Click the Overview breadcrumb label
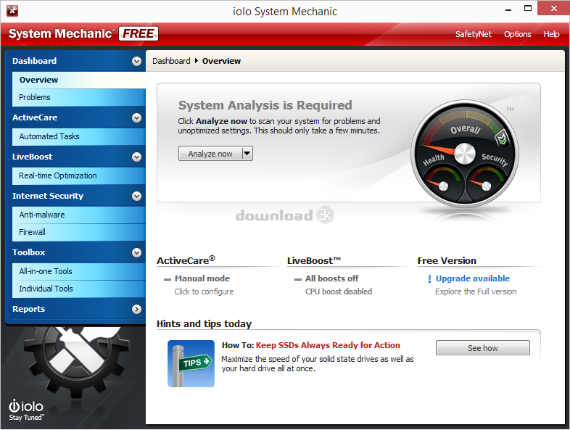 pos(221,61)
